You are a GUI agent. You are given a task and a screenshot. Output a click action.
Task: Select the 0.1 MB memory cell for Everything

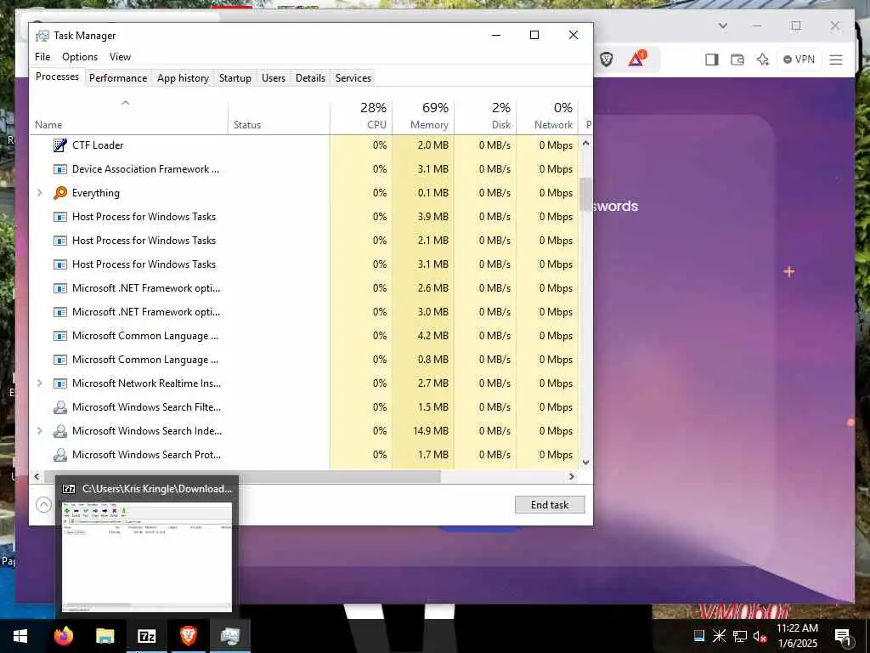tap(423, 193)
